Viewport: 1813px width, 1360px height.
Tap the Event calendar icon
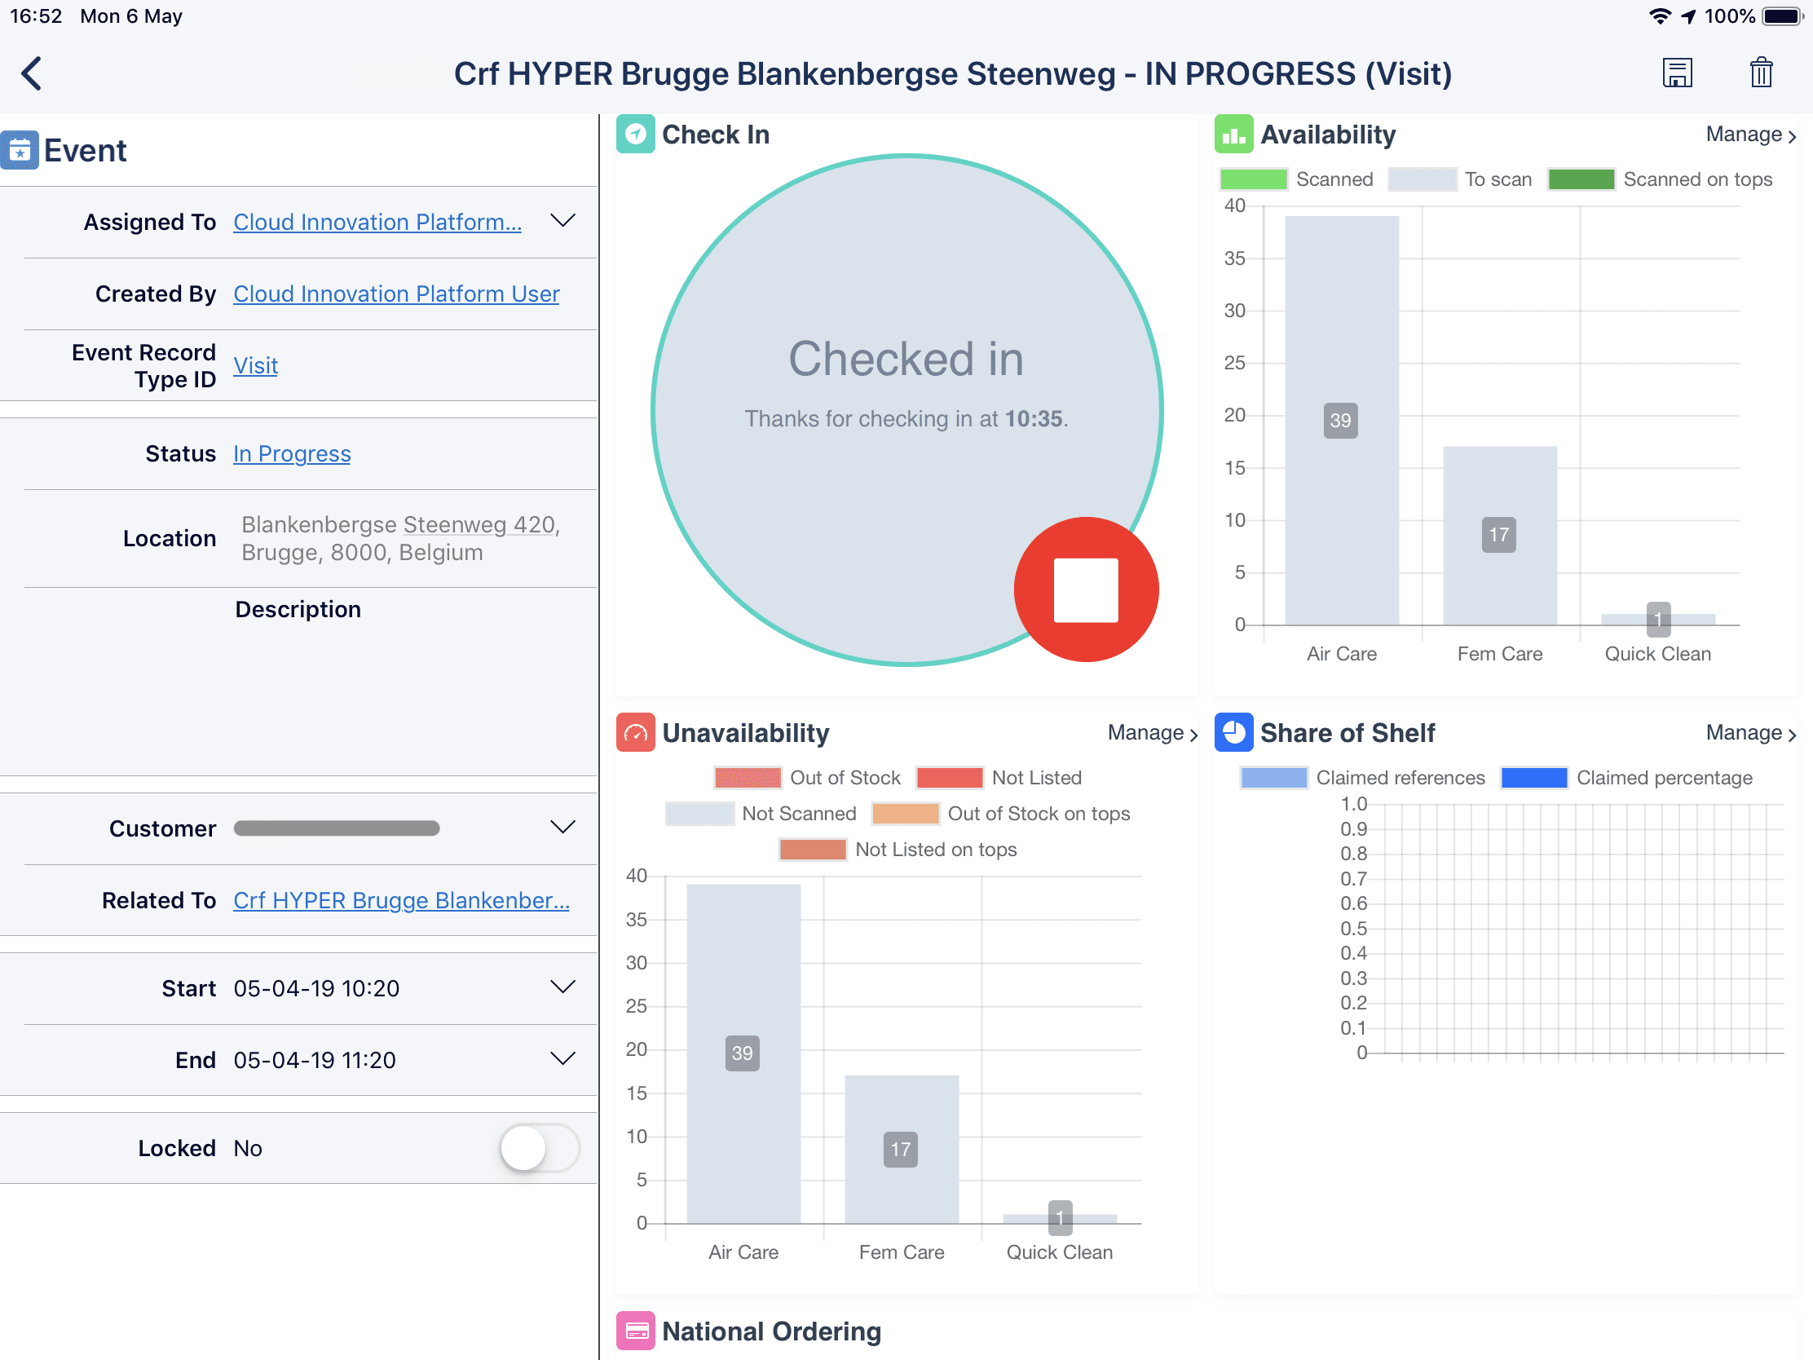[x=20, y=150]
